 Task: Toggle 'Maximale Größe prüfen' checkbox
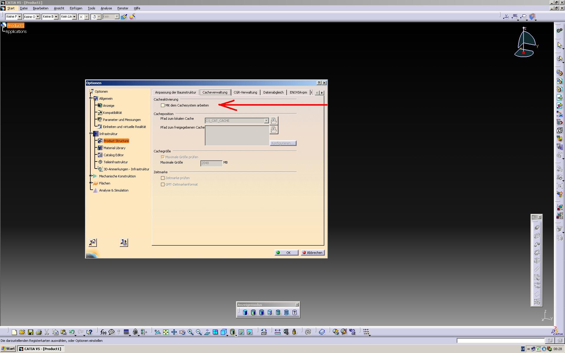pos(163,157)
